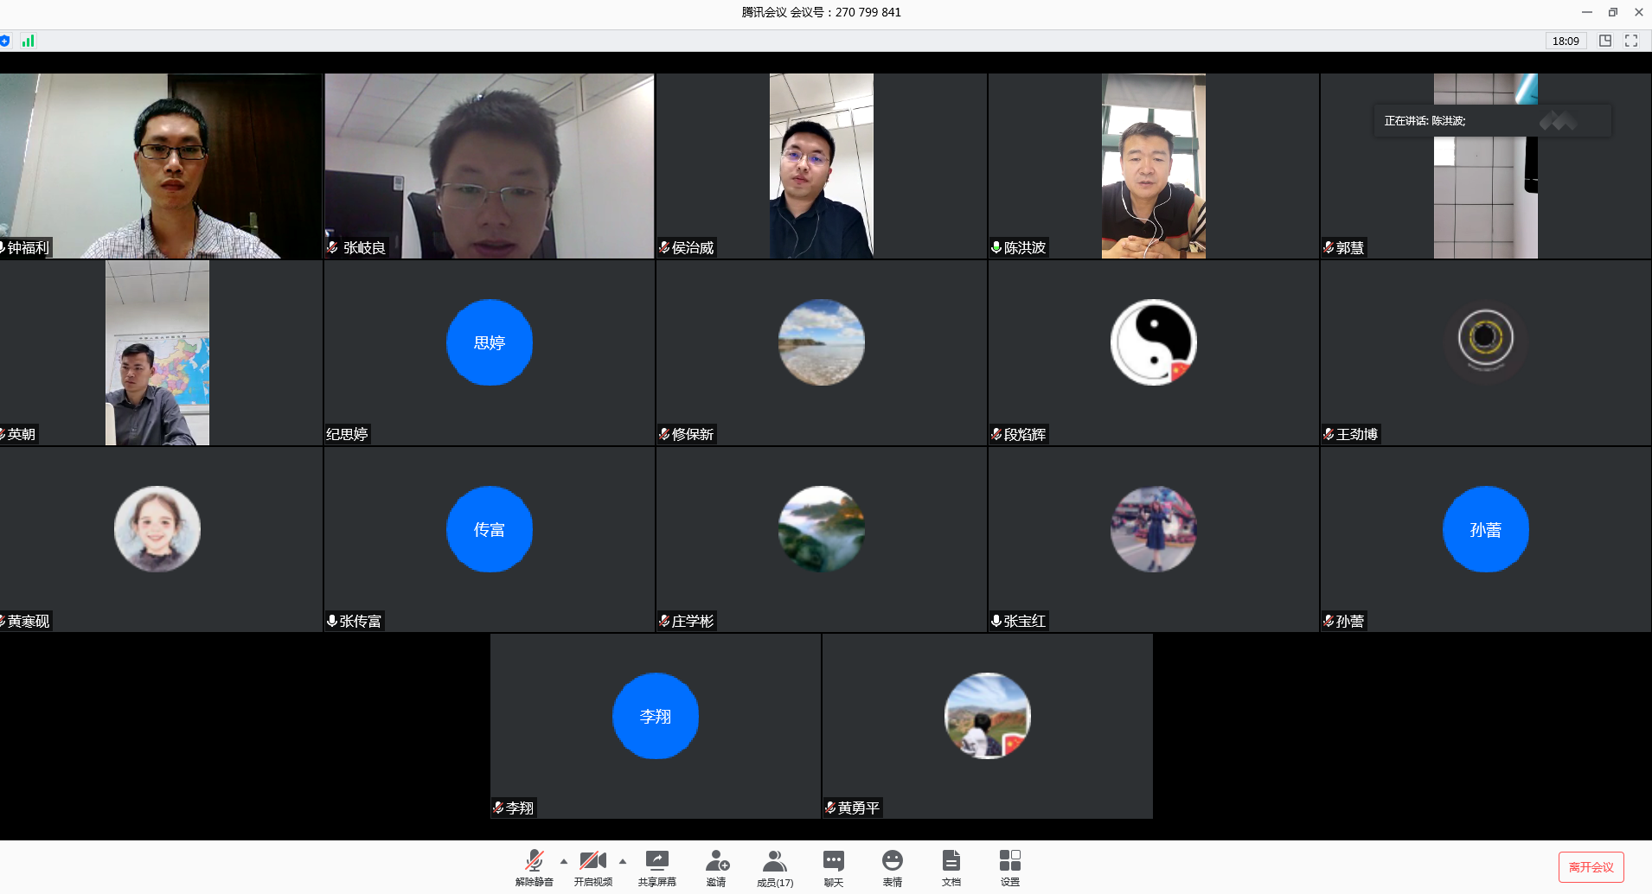Check the network quality indicator top left

coord(29,41)
